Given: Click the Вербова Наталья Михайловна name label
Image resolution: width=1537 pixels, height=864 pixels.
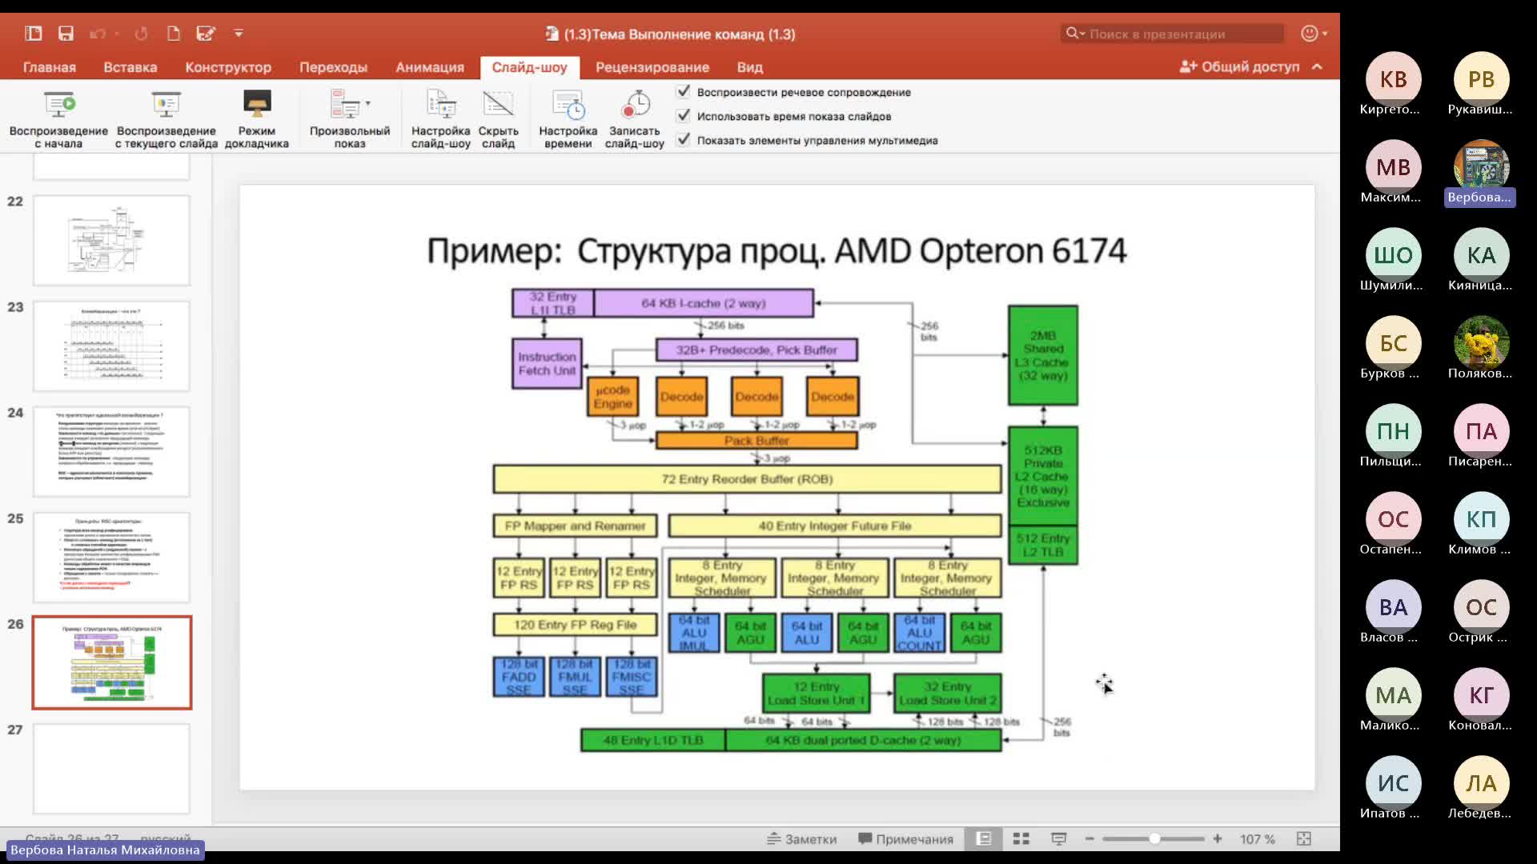Looking at the screenshot, I should pos(105,850).
